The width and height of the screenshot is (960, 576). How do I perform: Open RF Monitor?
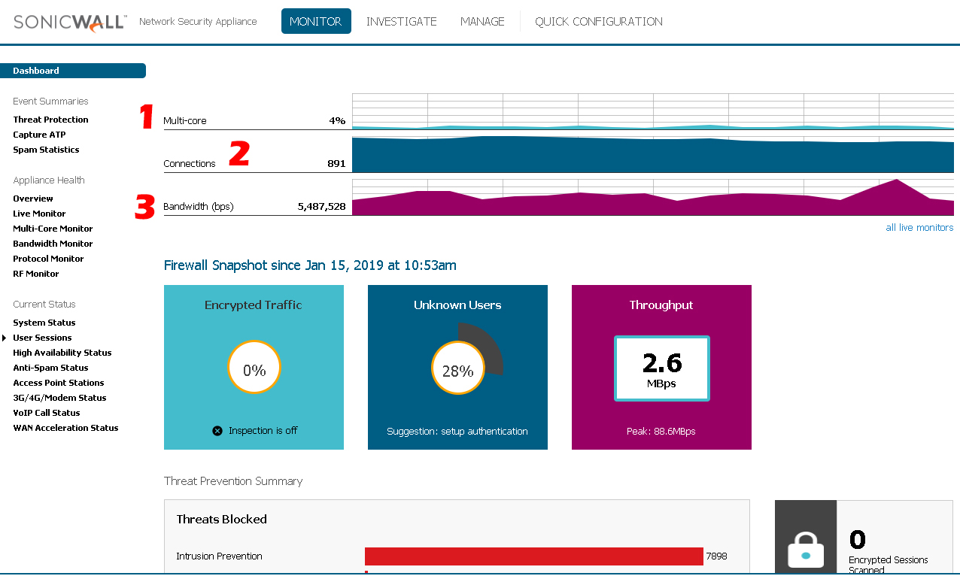pos(35,273)
